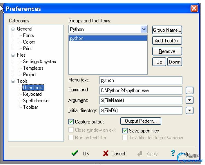
Task: Tick the Close window on exit checkbox
Action: 71,130
